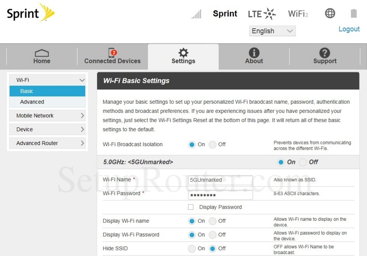The width and height of the screenshot is (367, 256).
Task: Open the English language dropdown
Action: [273, 31]
